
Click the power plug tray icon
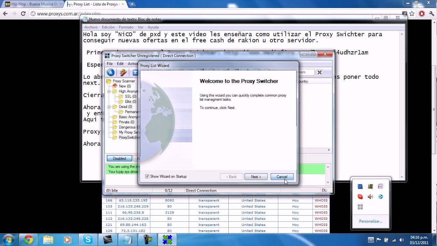click(x=386, y=240)
